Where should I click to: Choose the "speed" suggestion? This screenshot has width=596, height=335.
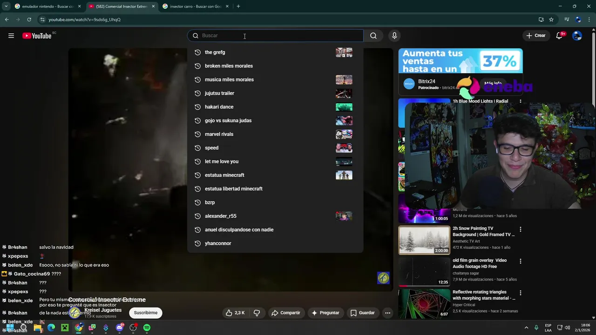275,148
